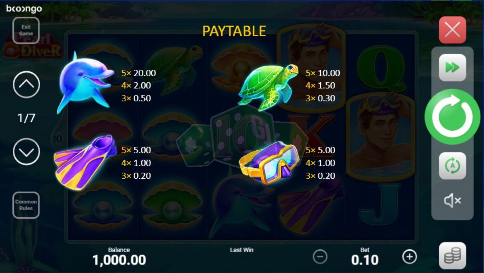Go to previous paytable page arrow

pos(27,84)
